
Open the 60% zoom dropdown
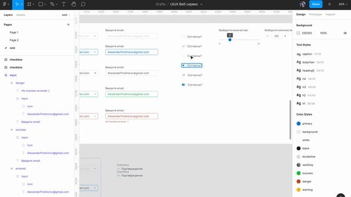pyautogui.click(x=343, y=4)
